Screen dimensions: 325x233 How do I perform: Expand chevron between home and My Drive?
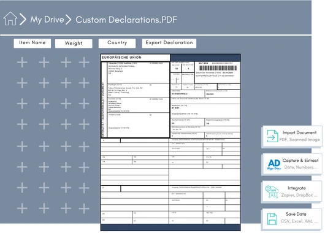click(x=23, y=19)
